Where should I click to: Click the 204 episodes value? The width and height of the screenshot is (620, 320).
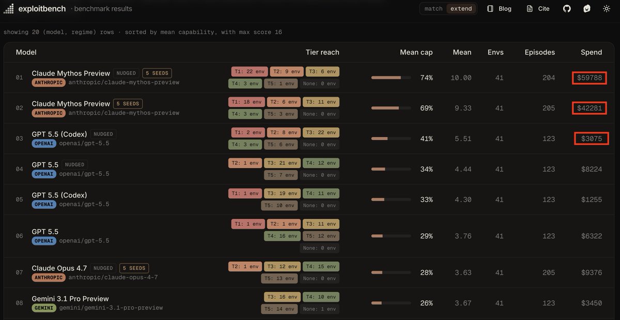coord(549,78)
